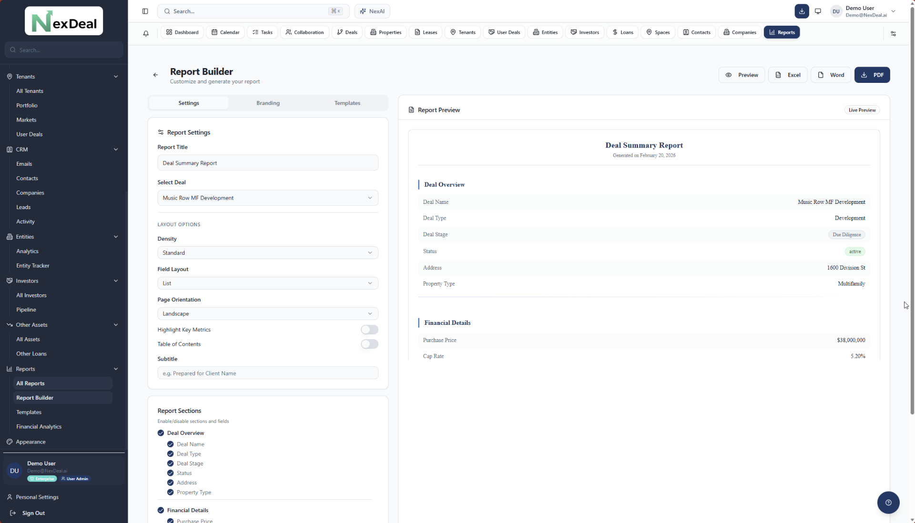This screenshot has width=915, height=523.
Task: Open Tasks in top navigation
Action: tap(263, 32)
